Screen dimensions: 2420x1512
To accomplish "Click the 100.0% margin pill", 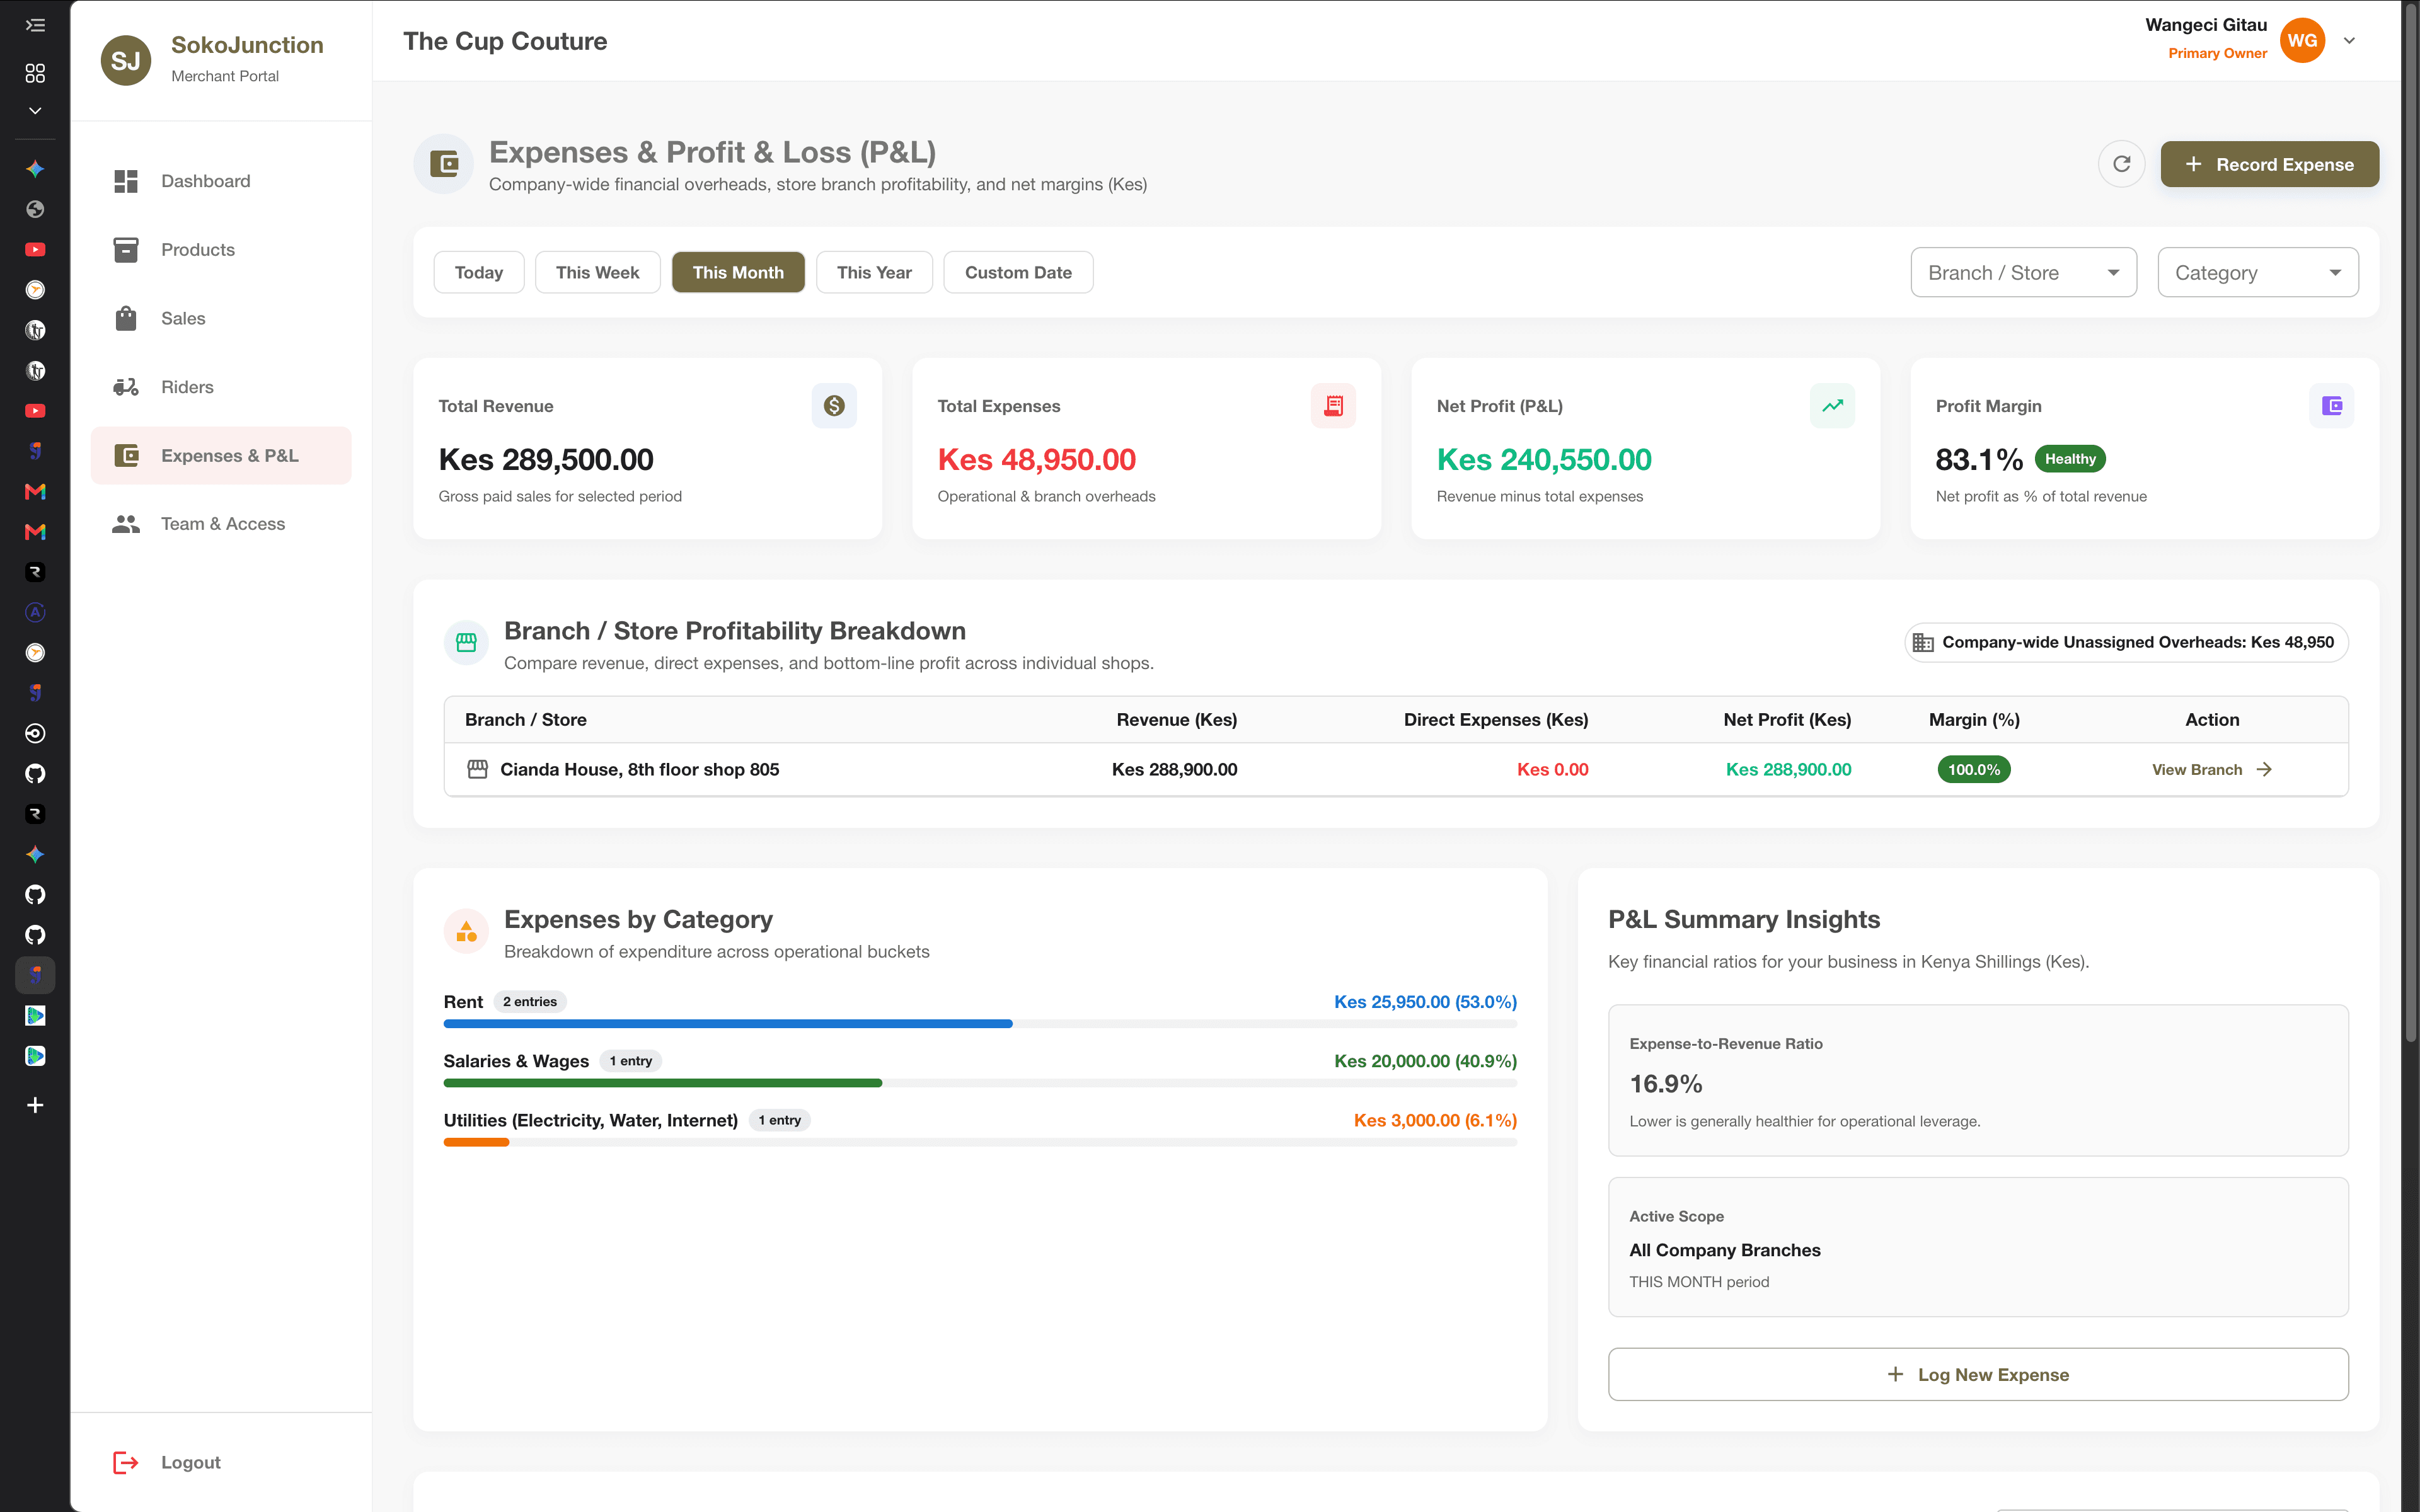I will click(x=1974, y=769).
